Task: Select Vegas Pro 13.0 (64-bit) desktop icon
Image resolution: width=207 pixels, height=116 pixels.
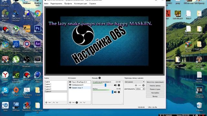Action: (x=199, y=92)
